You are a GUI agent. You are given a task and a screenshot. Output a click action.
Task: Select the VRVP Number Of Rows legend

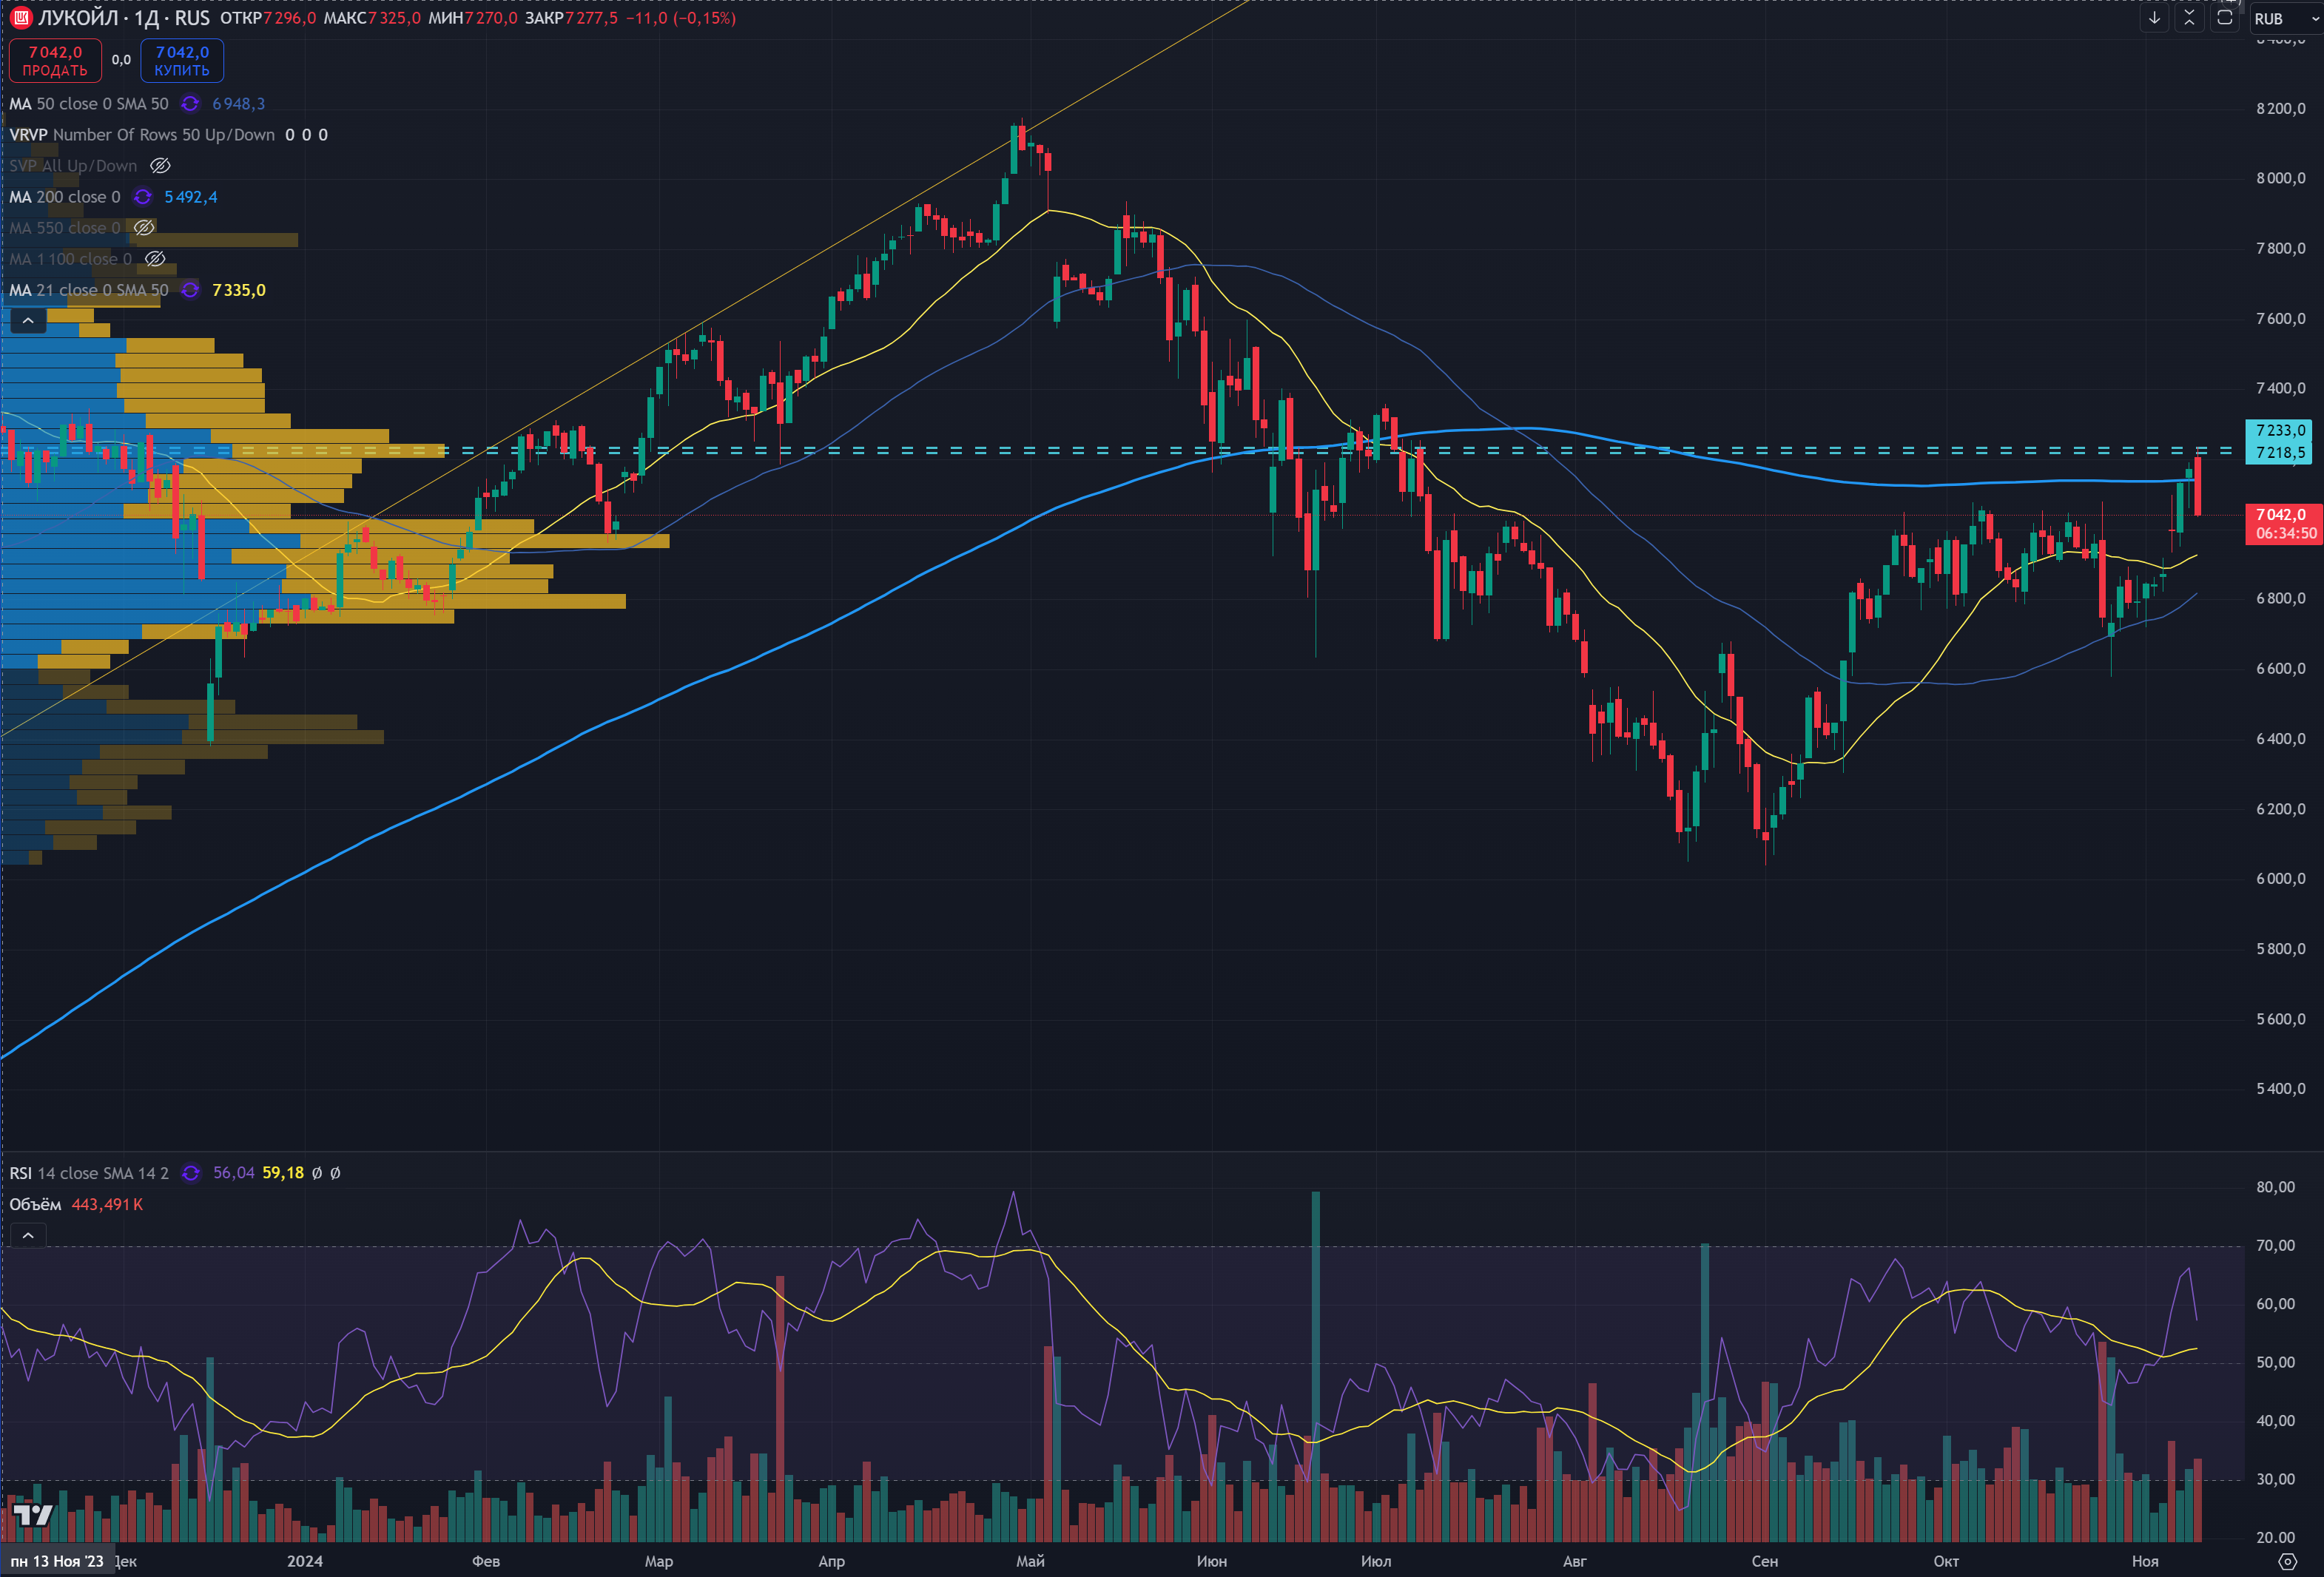point(142,135)
